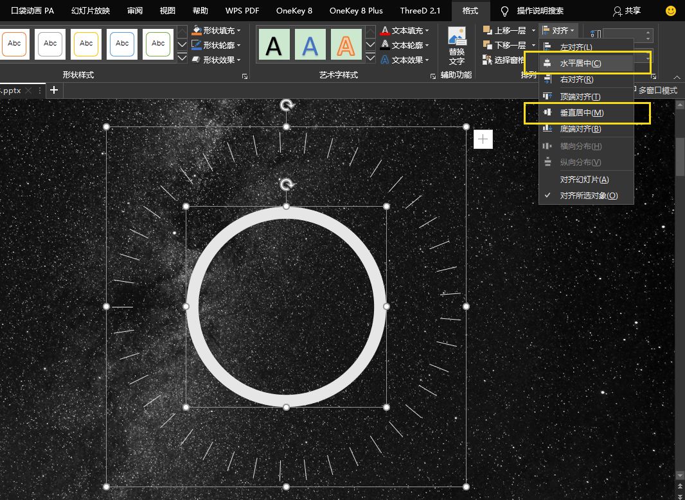Click the 形状效果 icon
The height and width of the screenshot is (500, 685).
[x=197, y=60]
